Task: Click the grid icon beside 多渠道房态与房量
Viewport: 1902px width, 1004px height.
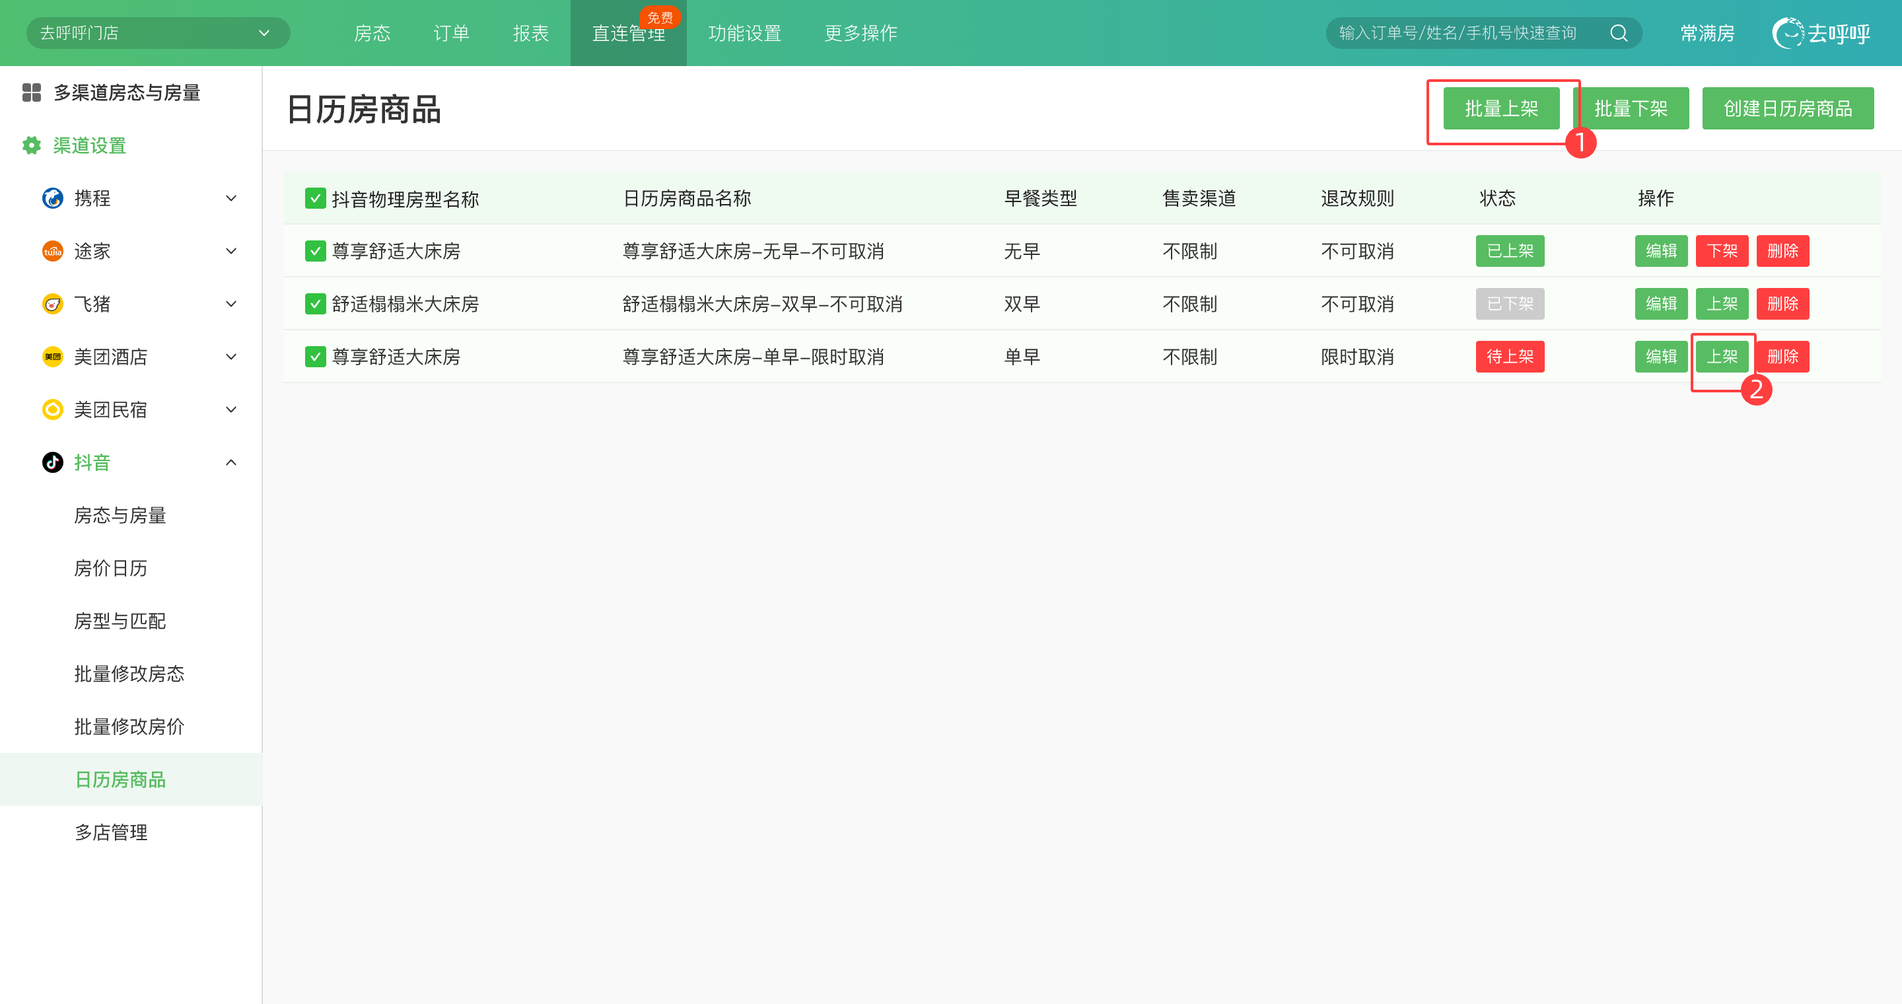Action: pos(32,92)
